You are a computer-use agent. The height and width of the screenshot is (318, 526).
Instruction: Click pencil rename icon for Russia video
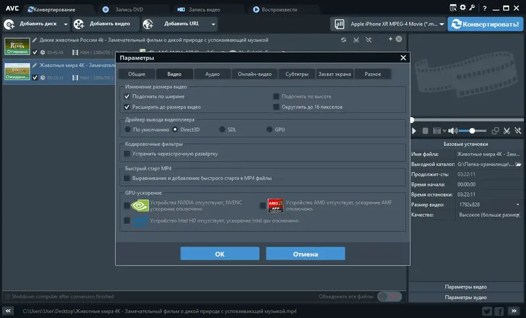pos(35,40)
